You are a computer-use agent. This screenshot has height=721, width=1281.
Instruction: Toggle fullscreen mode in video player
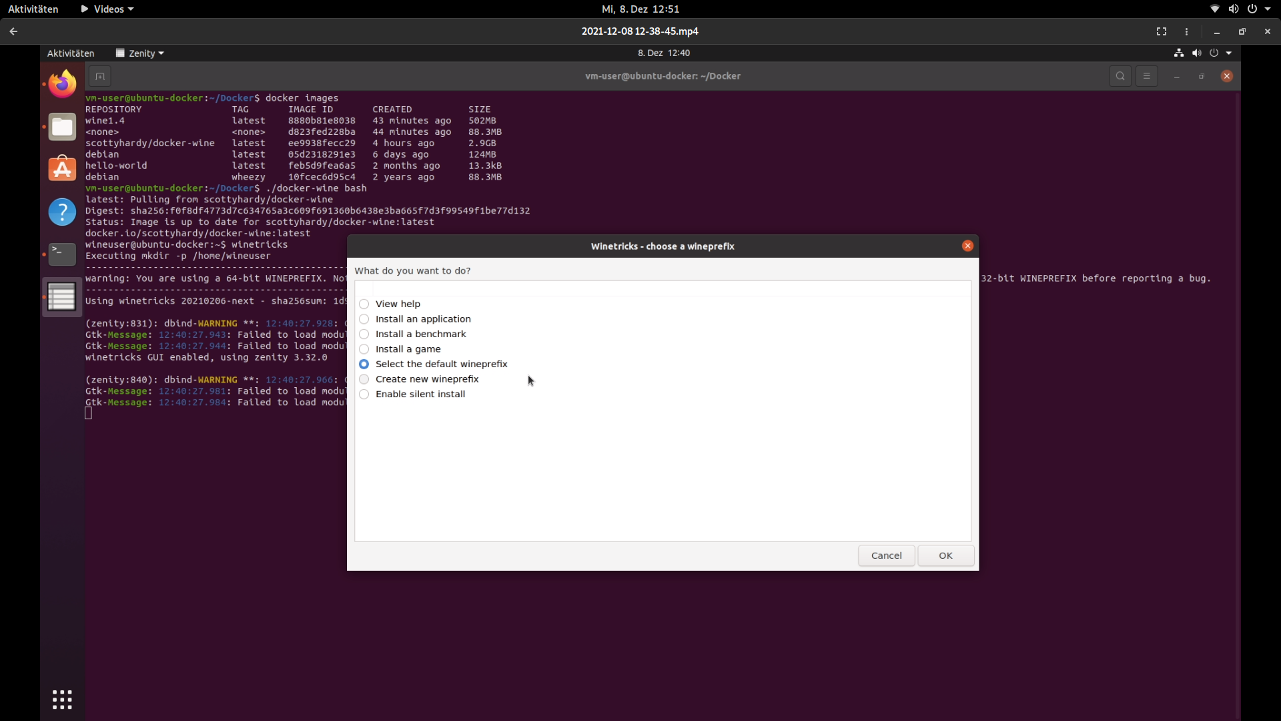1162,31
